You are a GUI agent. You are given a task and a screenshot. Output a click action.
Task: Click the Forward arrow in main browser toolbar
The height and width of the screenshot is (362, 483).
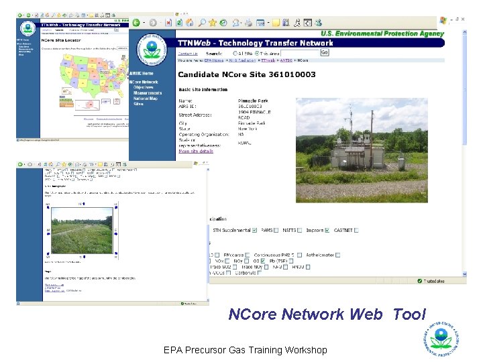tap(153, 23)
